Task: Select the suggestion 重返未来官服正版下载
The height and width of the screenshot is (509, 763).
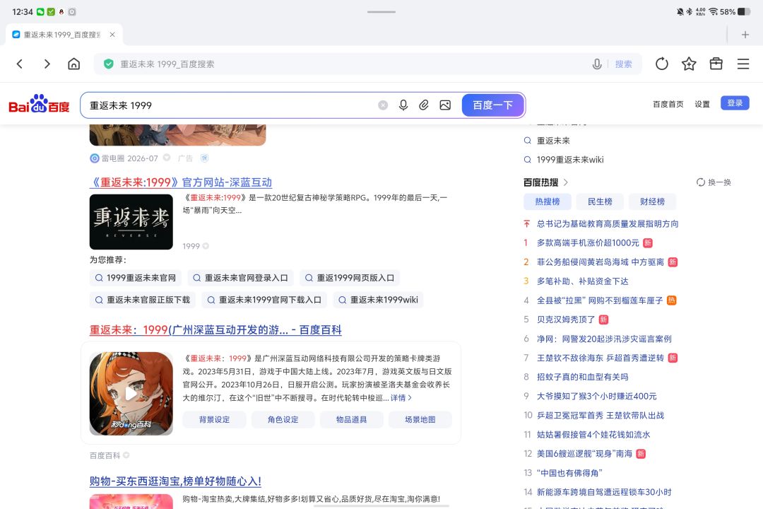Action: coord(142,300)
